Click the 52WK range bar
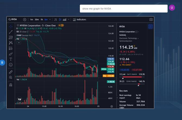Screen dimensions: 182x120 pyautogui.click(x=132, y=84)
